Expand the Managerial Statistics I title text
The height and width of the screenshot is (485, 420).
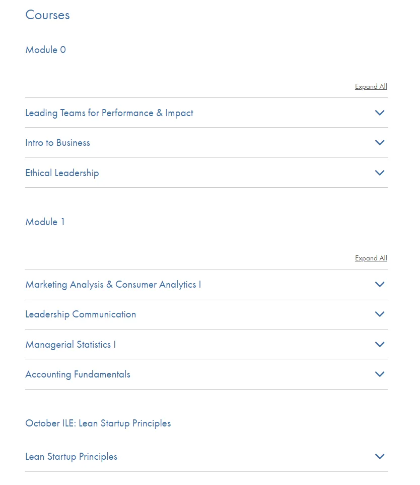click(71, 345)
